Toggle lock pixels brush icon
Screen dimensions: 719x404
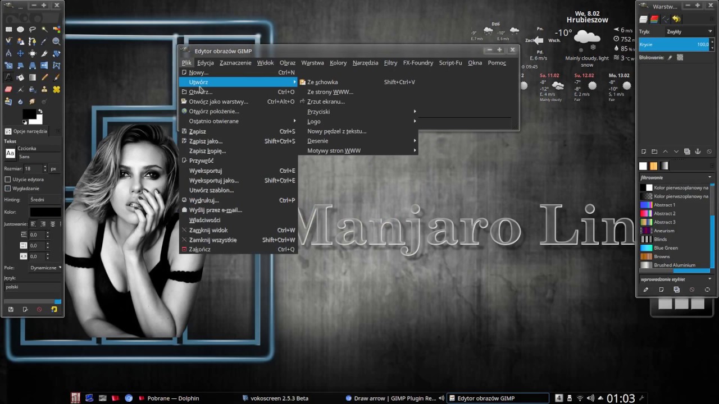pos(670,58)
